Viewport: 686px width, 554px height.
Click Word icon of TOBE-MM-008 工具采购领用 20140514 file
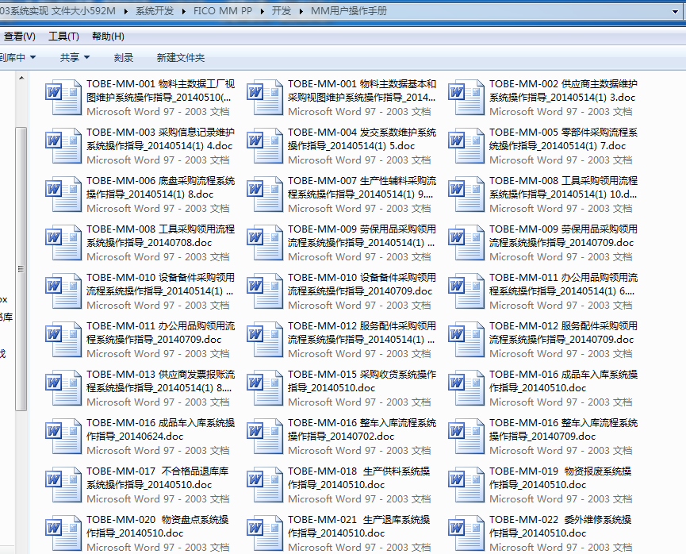coord(466,194)
